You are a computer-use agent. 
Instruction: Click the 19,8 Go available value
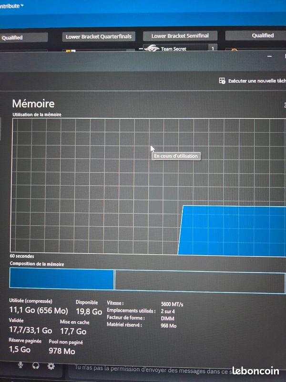(x=89, y=311)
